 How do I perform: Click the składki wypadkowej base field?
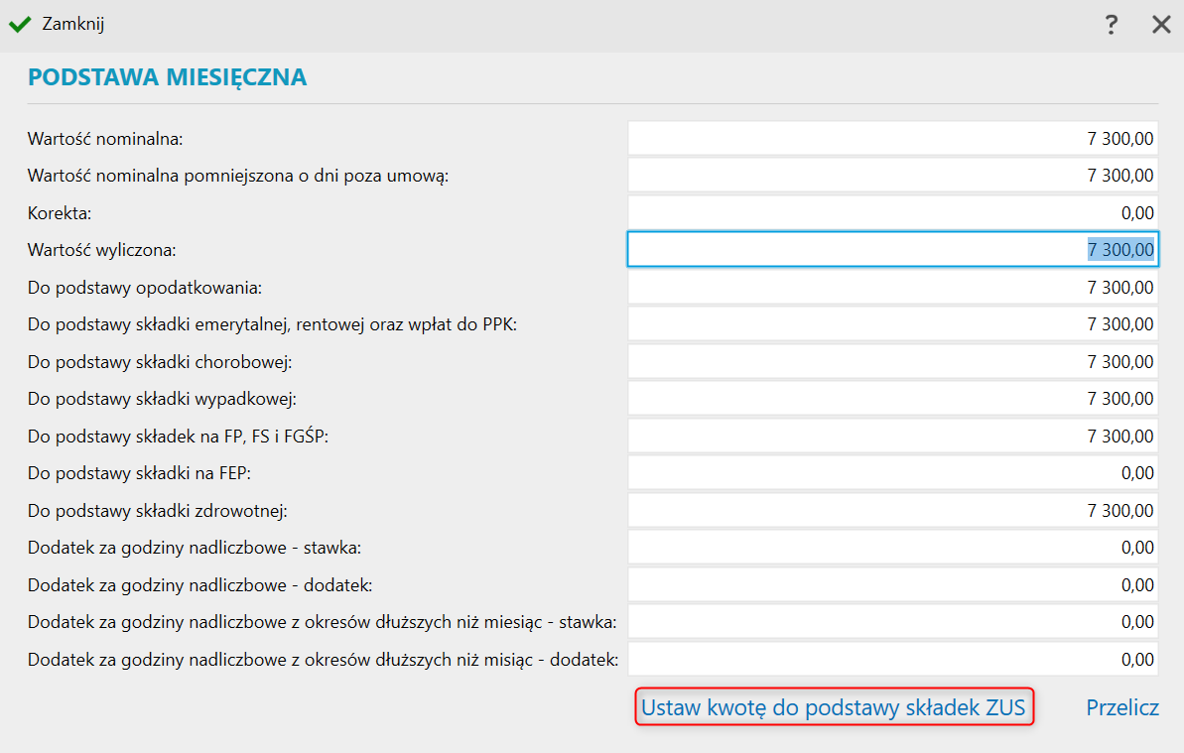892,399
